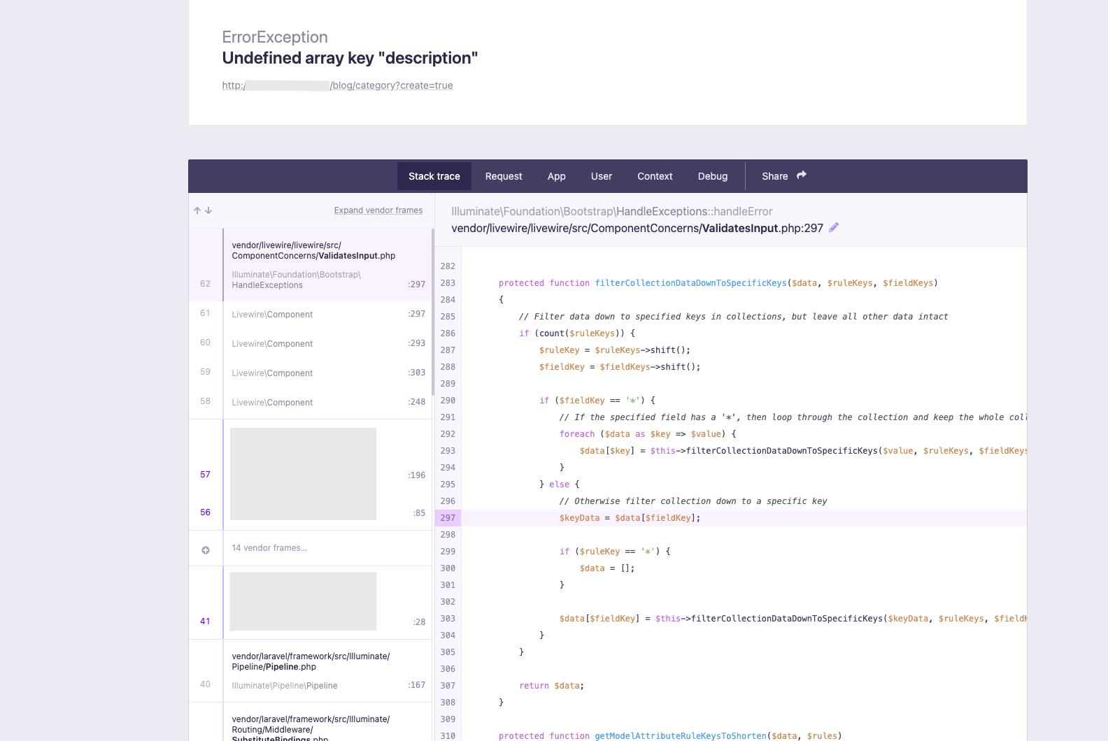Select frame 59 Livewire\Component :303
The height and width of the screenshot is (741, 1108).
tap(311, 373)
